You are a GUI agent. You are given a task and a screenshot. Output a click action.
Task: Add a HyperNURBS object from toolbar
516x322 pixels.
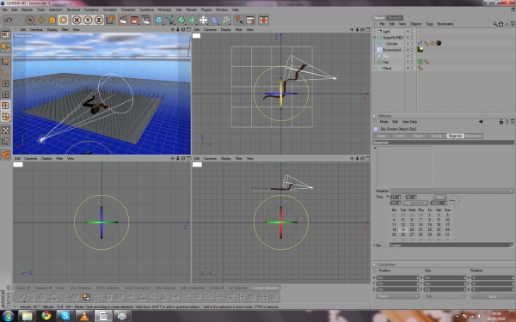(181, 20)
